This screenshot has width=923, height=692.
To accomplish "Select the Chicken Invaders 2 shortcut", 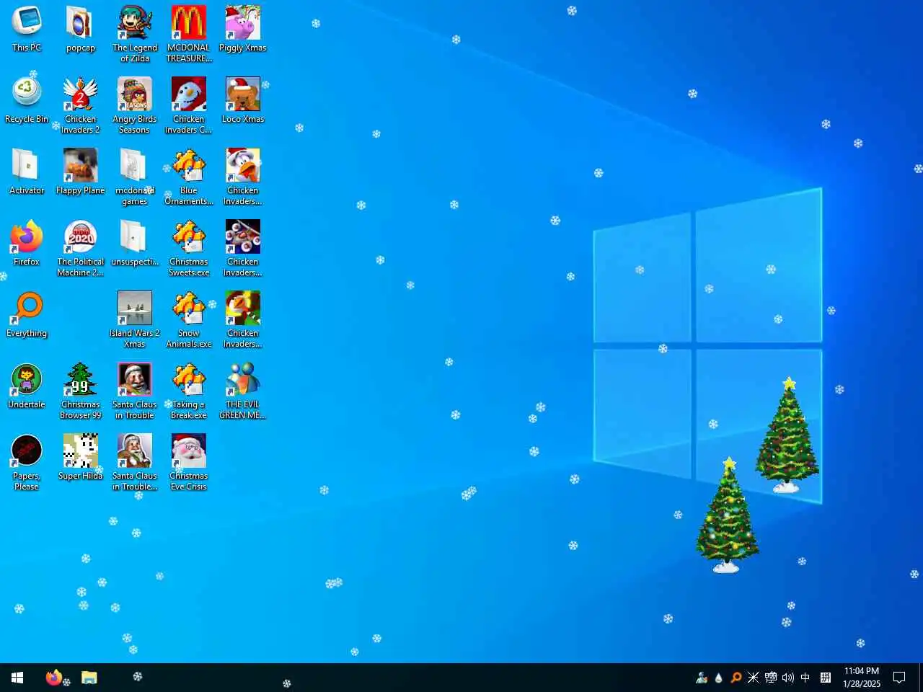I will point(81,106).
